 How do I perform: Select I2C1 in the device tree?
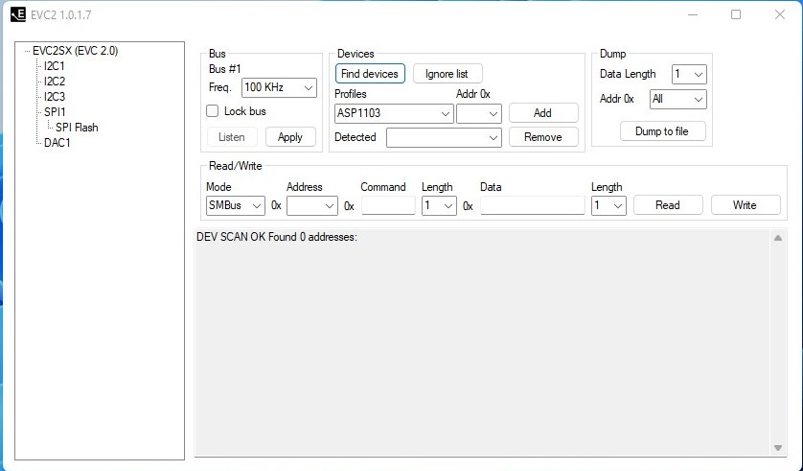(55, 66)
